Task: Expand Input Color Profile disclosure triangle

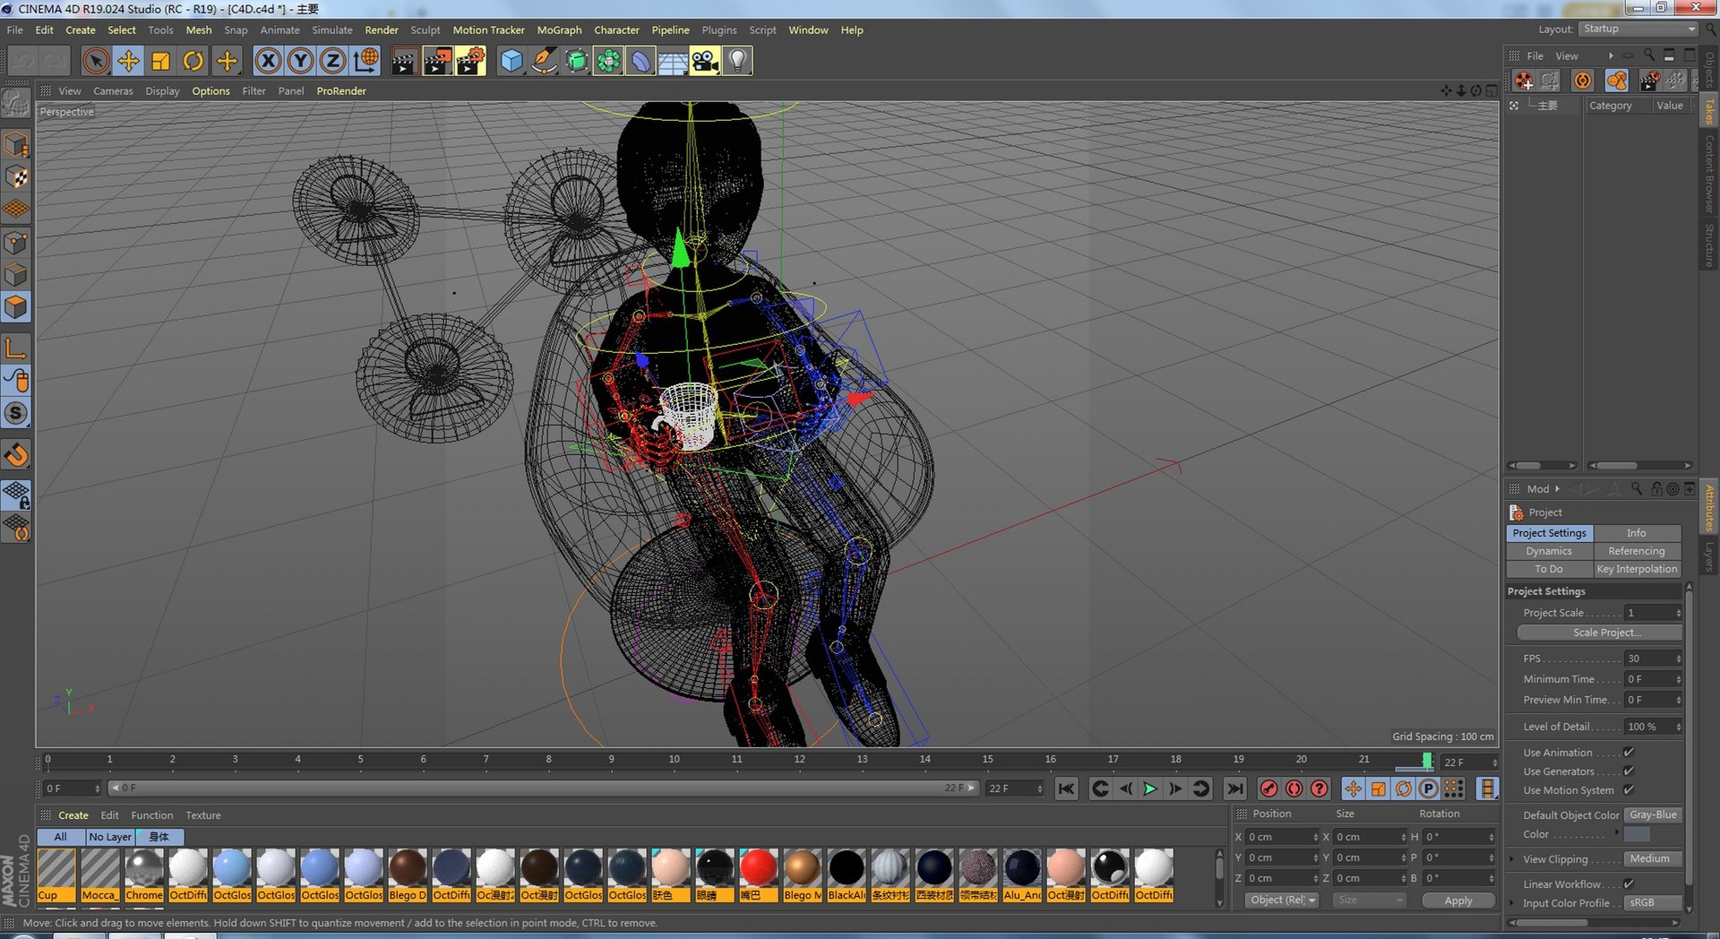Action: 1512,903
